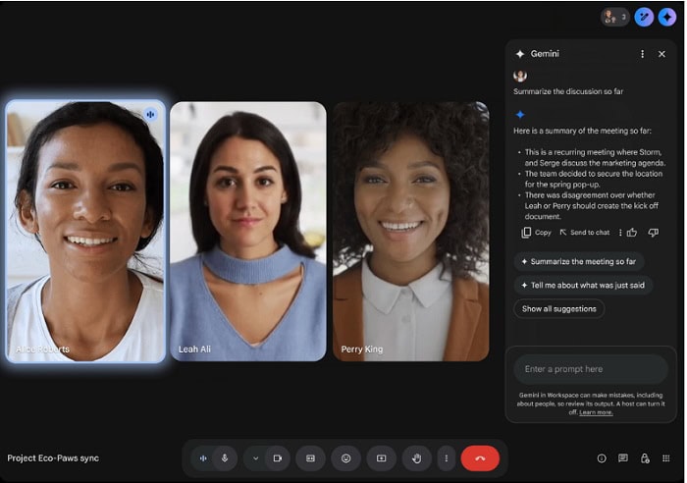The height and width of the screenshot is (483, 687).
Task: Open the in-call chat messages icon
Action: tap(623, 458)
